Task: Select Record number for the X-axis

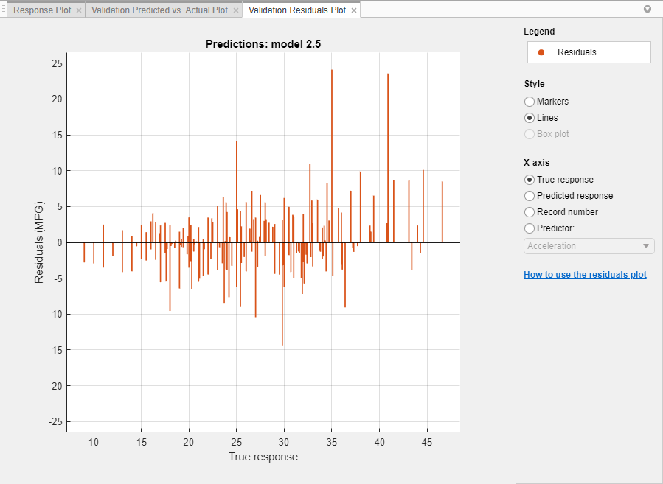Action: tap(530, 212)
